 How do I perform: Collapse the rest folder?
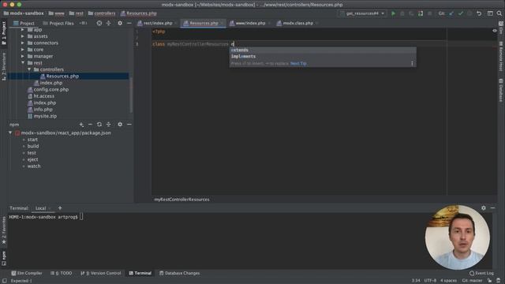coord(23,63)
